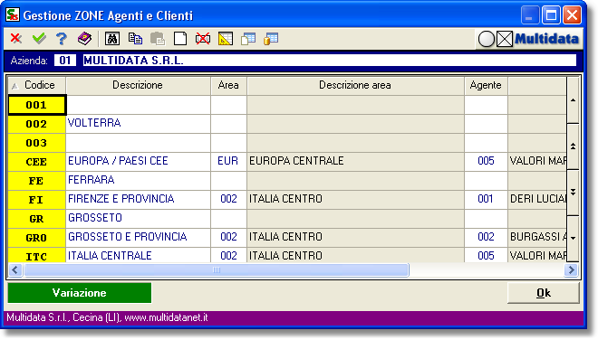This screenshot has height=340, width=598.
Task: Minimize the Gestione ZONE window
Action: pyautogui.click(x=529, y=15)
